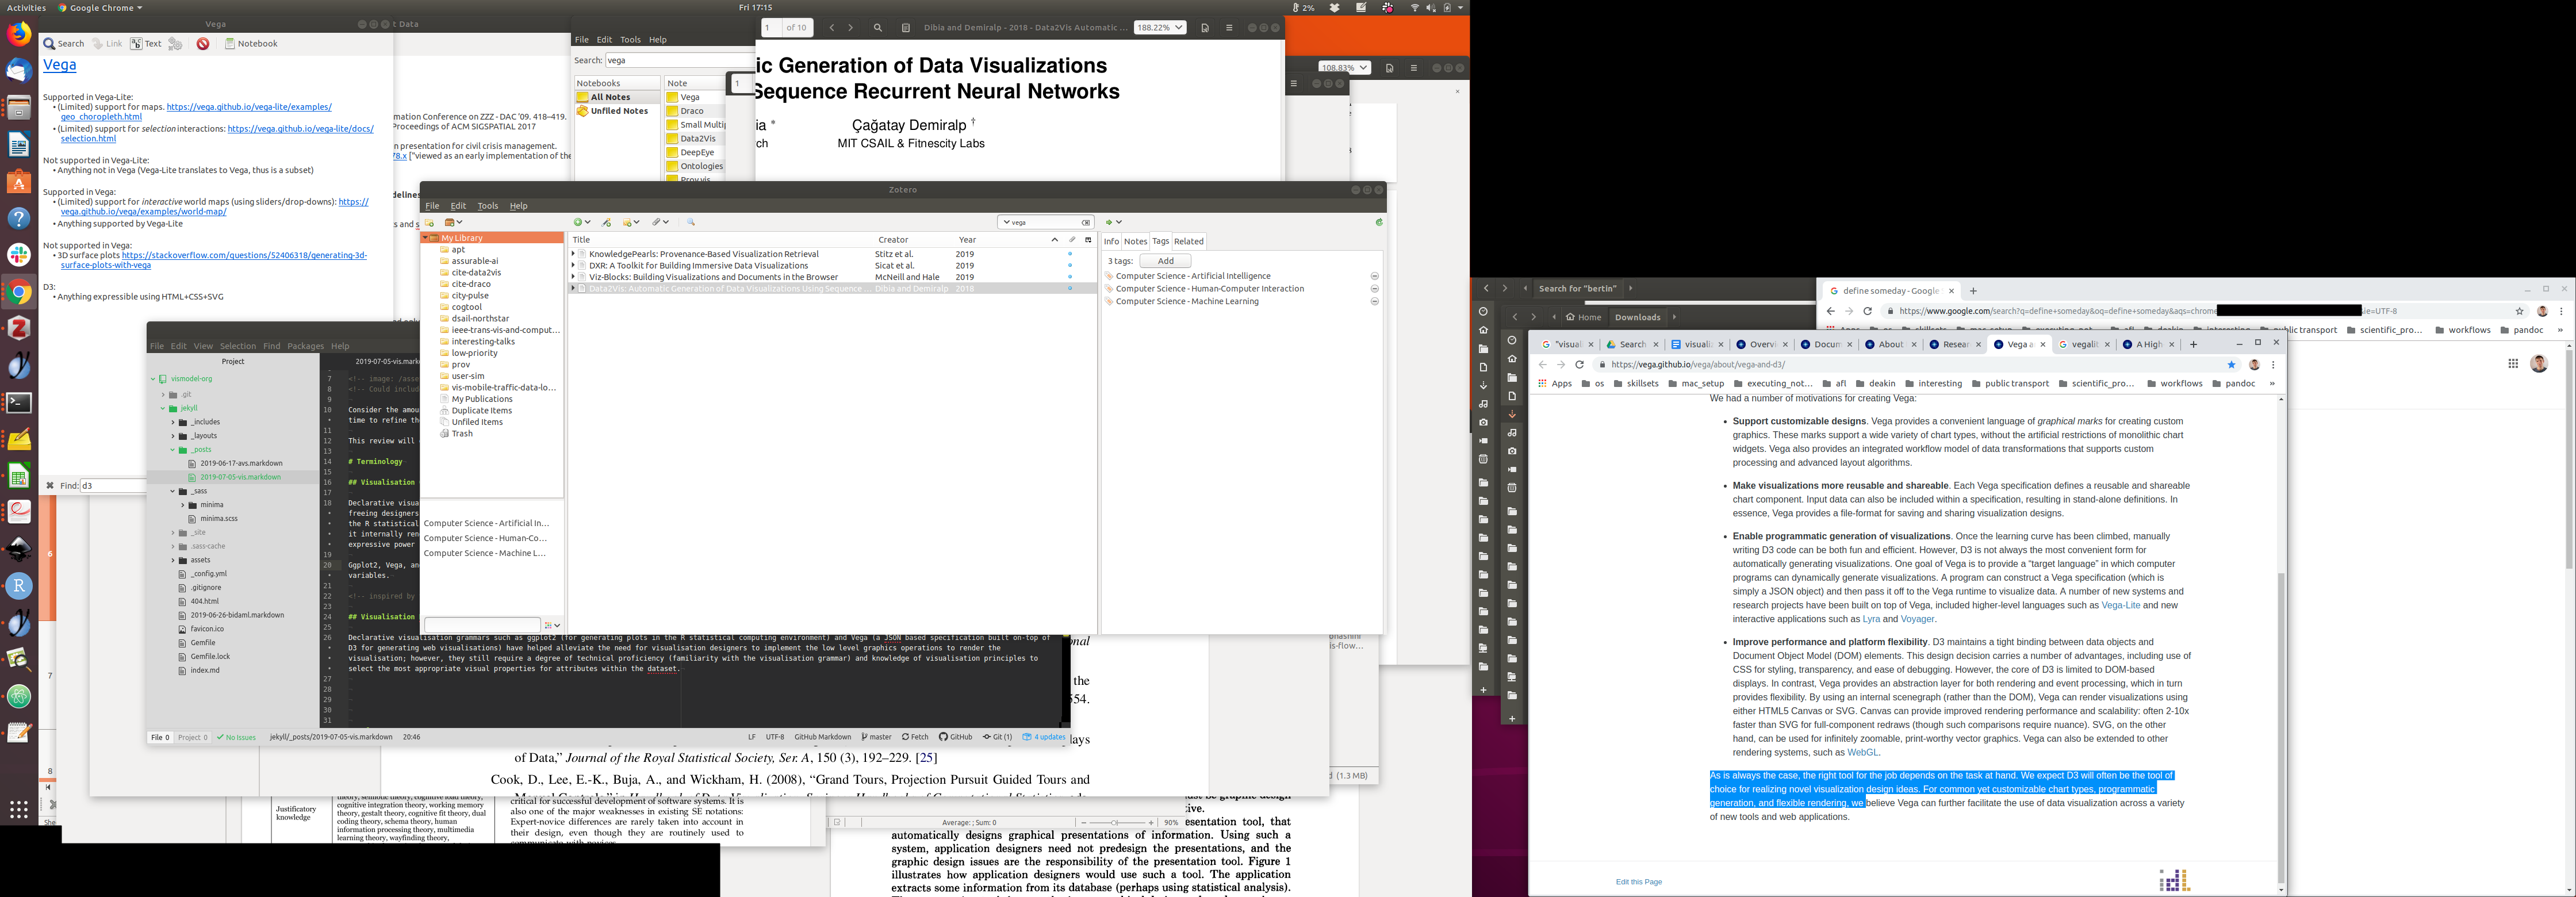Screen dimensions: 2576x897
Task: Click Zotero add item by identifier wand
Action: pyautogui.click(x=606, y=222)
